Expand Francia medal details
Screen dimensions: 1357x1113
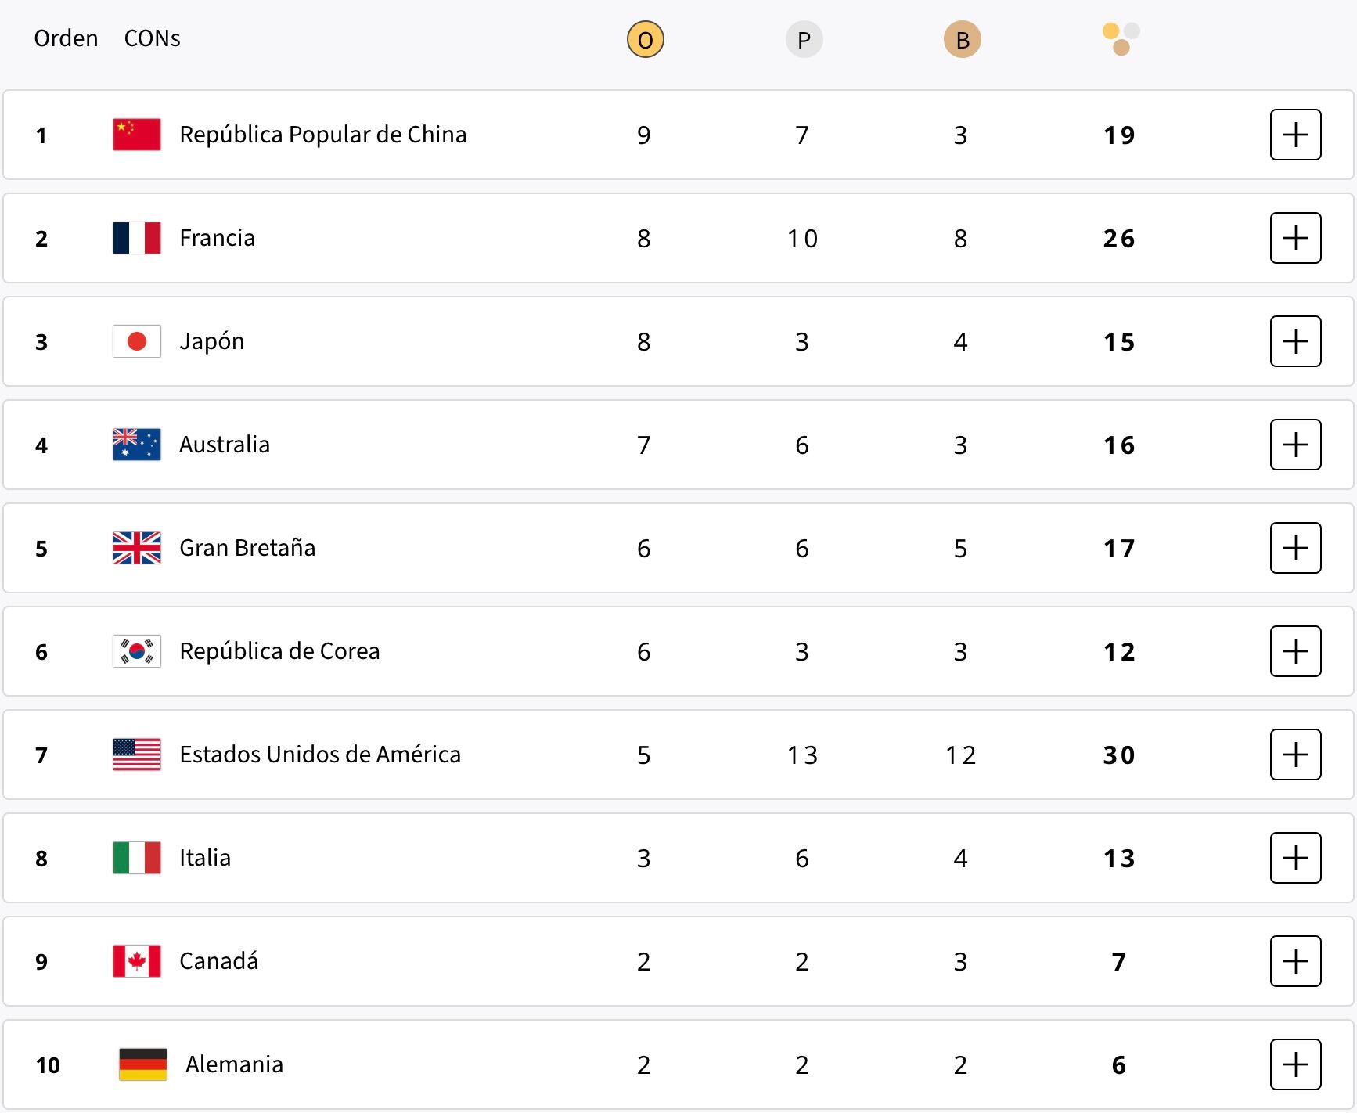[1295, 238]
